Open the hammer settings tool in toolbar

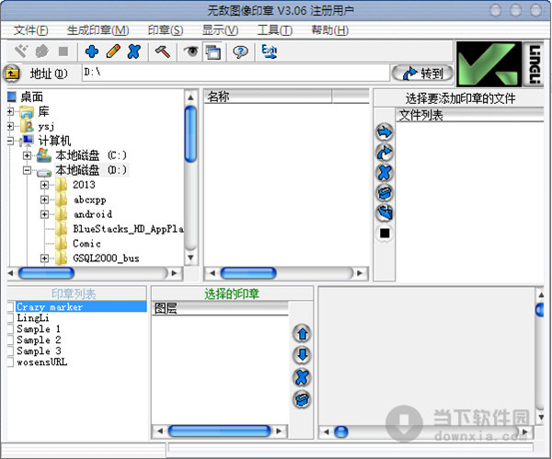pos(162,52)
